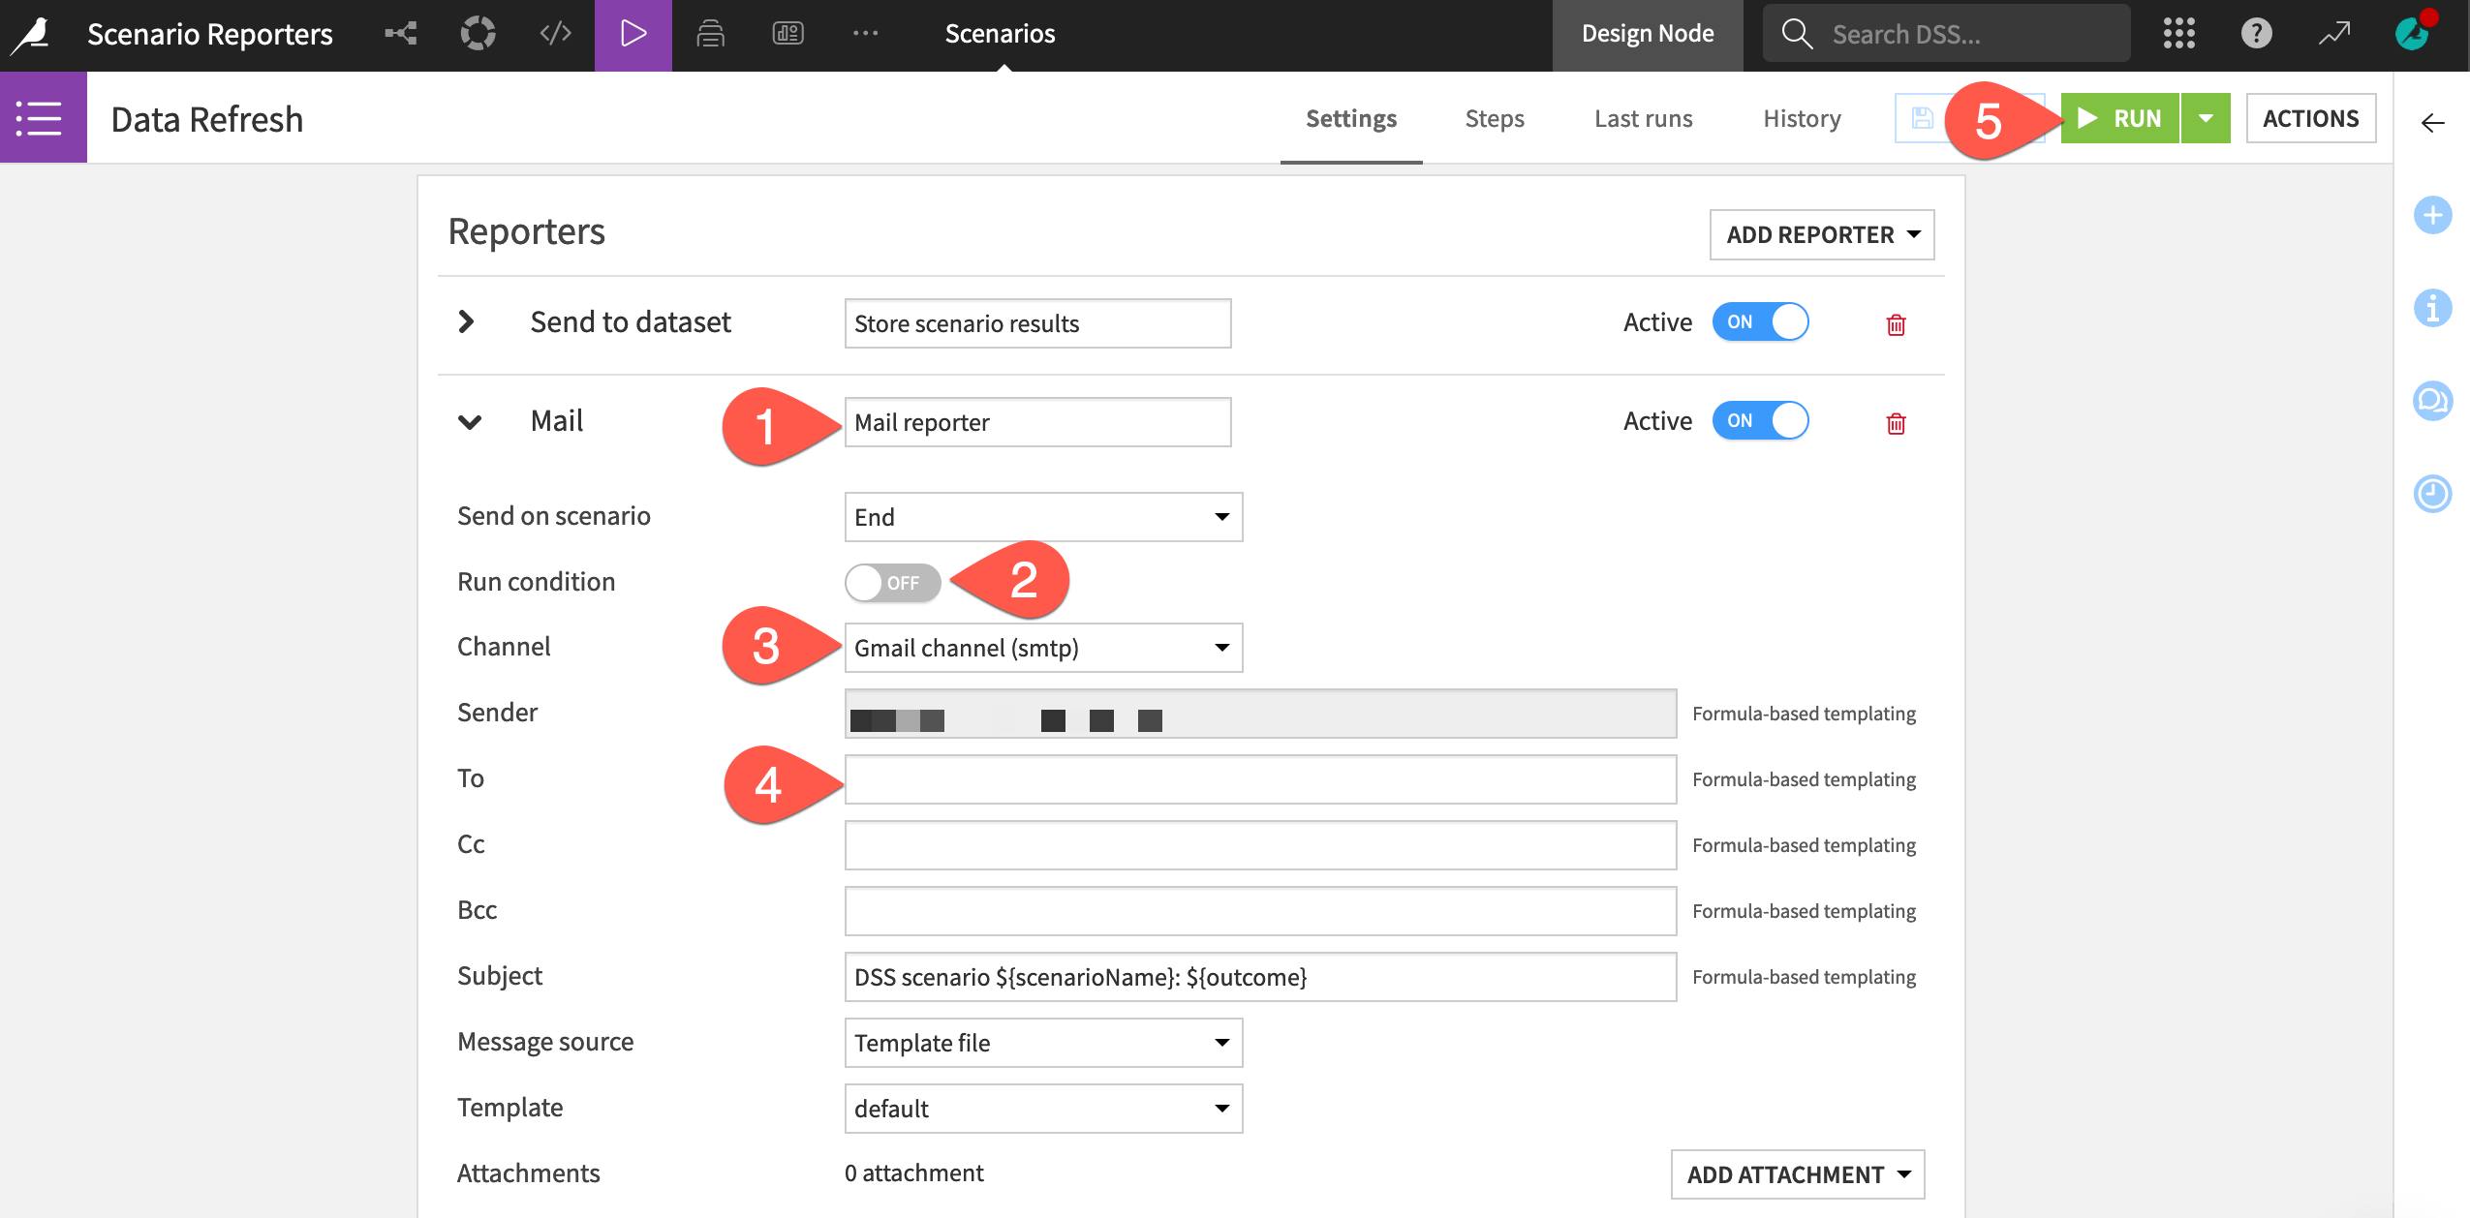The width and height of the screenshot is (2470, 1218).
Task: Click the highlighted scenarios play icon
Action: pyautogui.click(x=632, y=33)
